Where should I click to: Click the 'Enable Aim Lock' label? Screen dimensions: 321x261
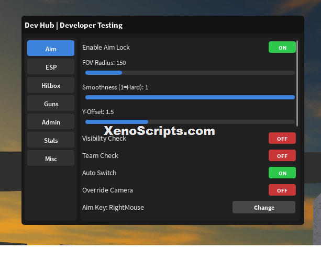pyautogui.click(x=106, y=48)
